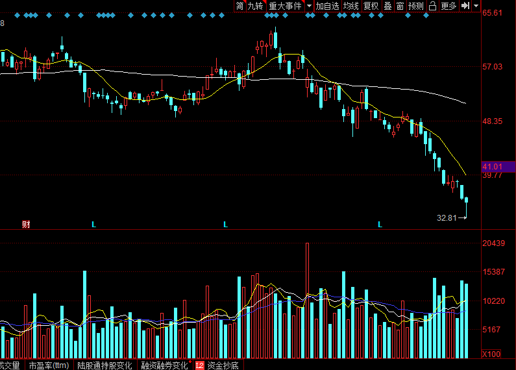Click the 重大事件 button
The width and height of the screenshot is (516, 370).
[286, 6]
